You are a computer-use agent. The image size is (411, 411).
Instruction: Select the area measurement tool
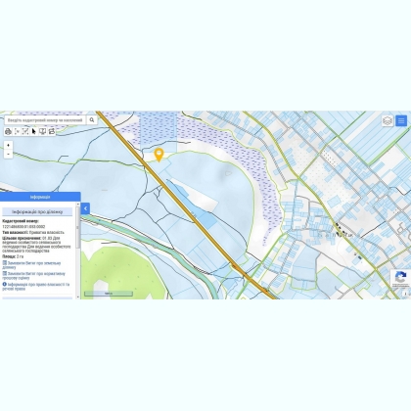25,131
